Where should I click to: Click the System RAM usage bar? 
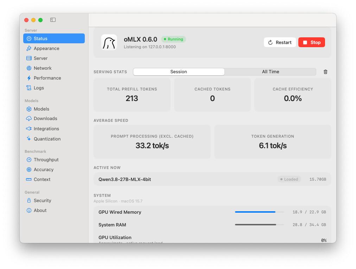tap(259, 225)
